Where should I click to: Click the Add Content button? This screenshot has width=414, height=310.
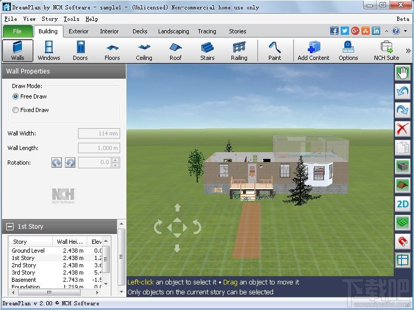(314, 51)
